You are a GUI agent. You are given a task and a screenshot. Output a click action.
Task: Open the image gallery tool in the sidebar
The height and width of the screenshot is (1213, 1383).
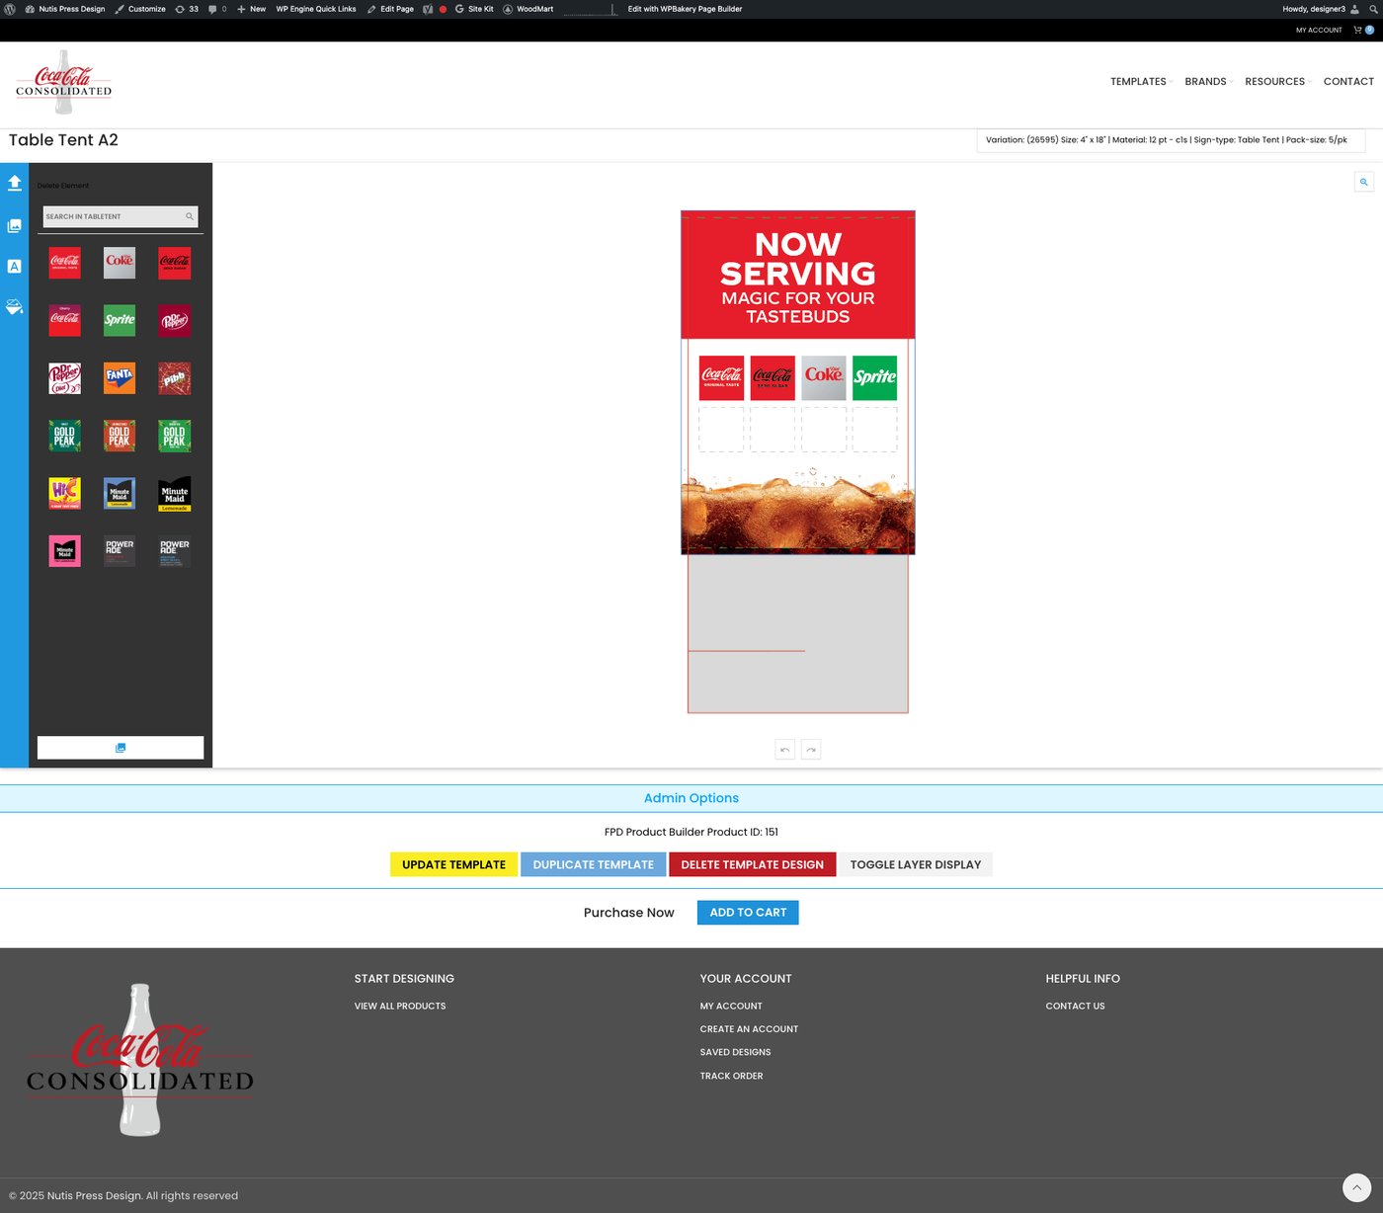(x=14, y=226)
